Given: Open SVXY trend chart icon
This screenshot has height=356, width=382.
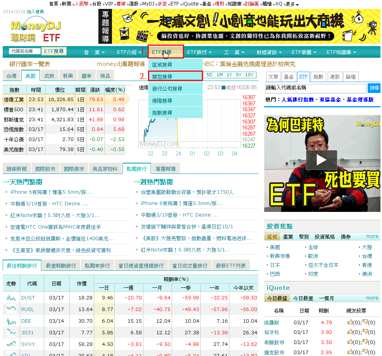Looking at the screenshot, I should coord(11,344).
